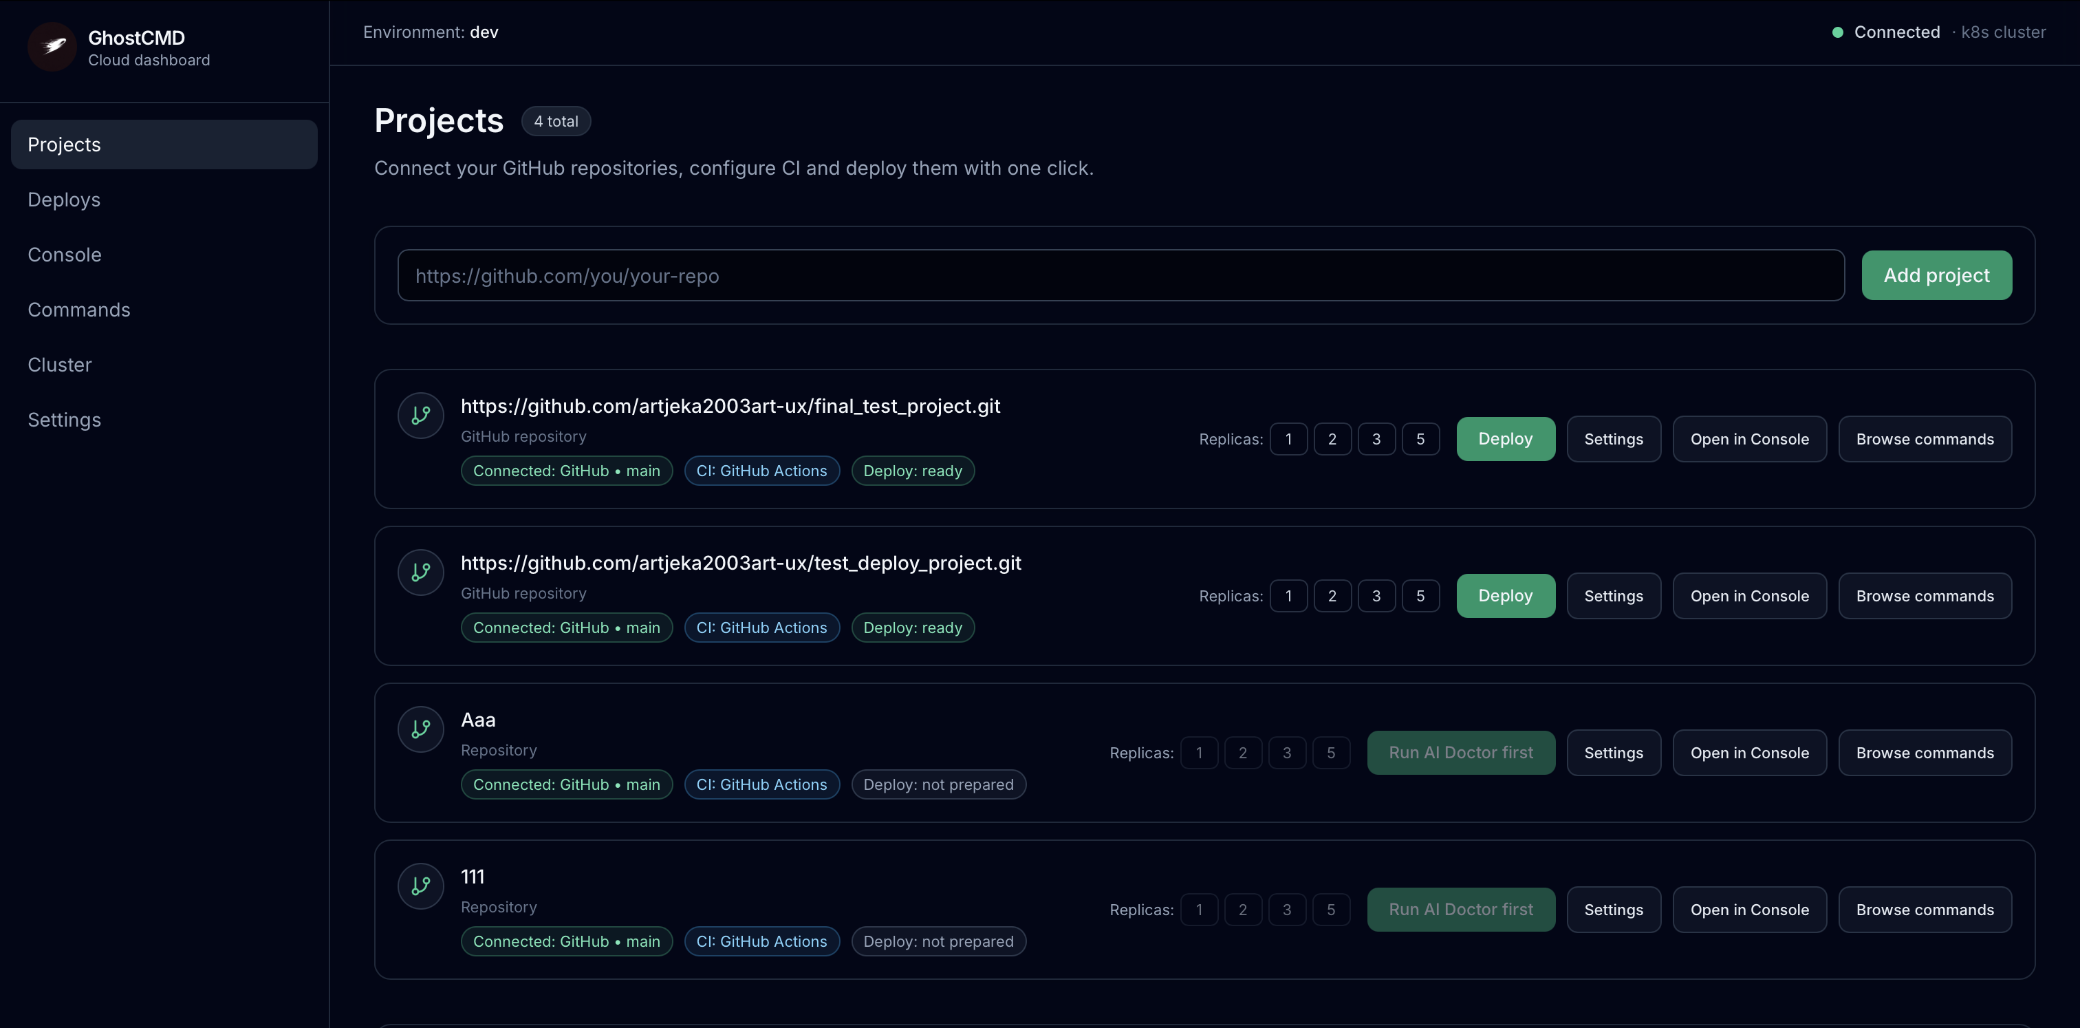
Task: Select 5 replicas for test_deploy_project
Action: point(1420,595)
